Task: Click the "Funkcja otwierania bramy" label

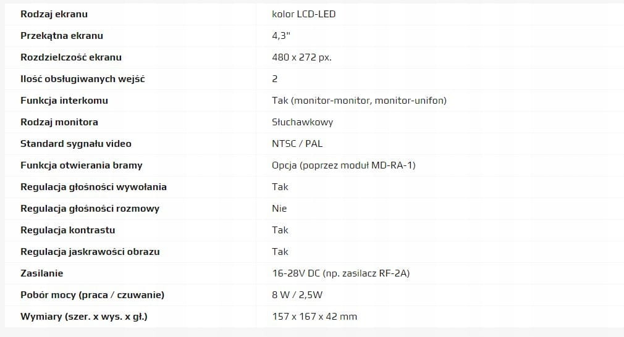Action: pos(82,165)
